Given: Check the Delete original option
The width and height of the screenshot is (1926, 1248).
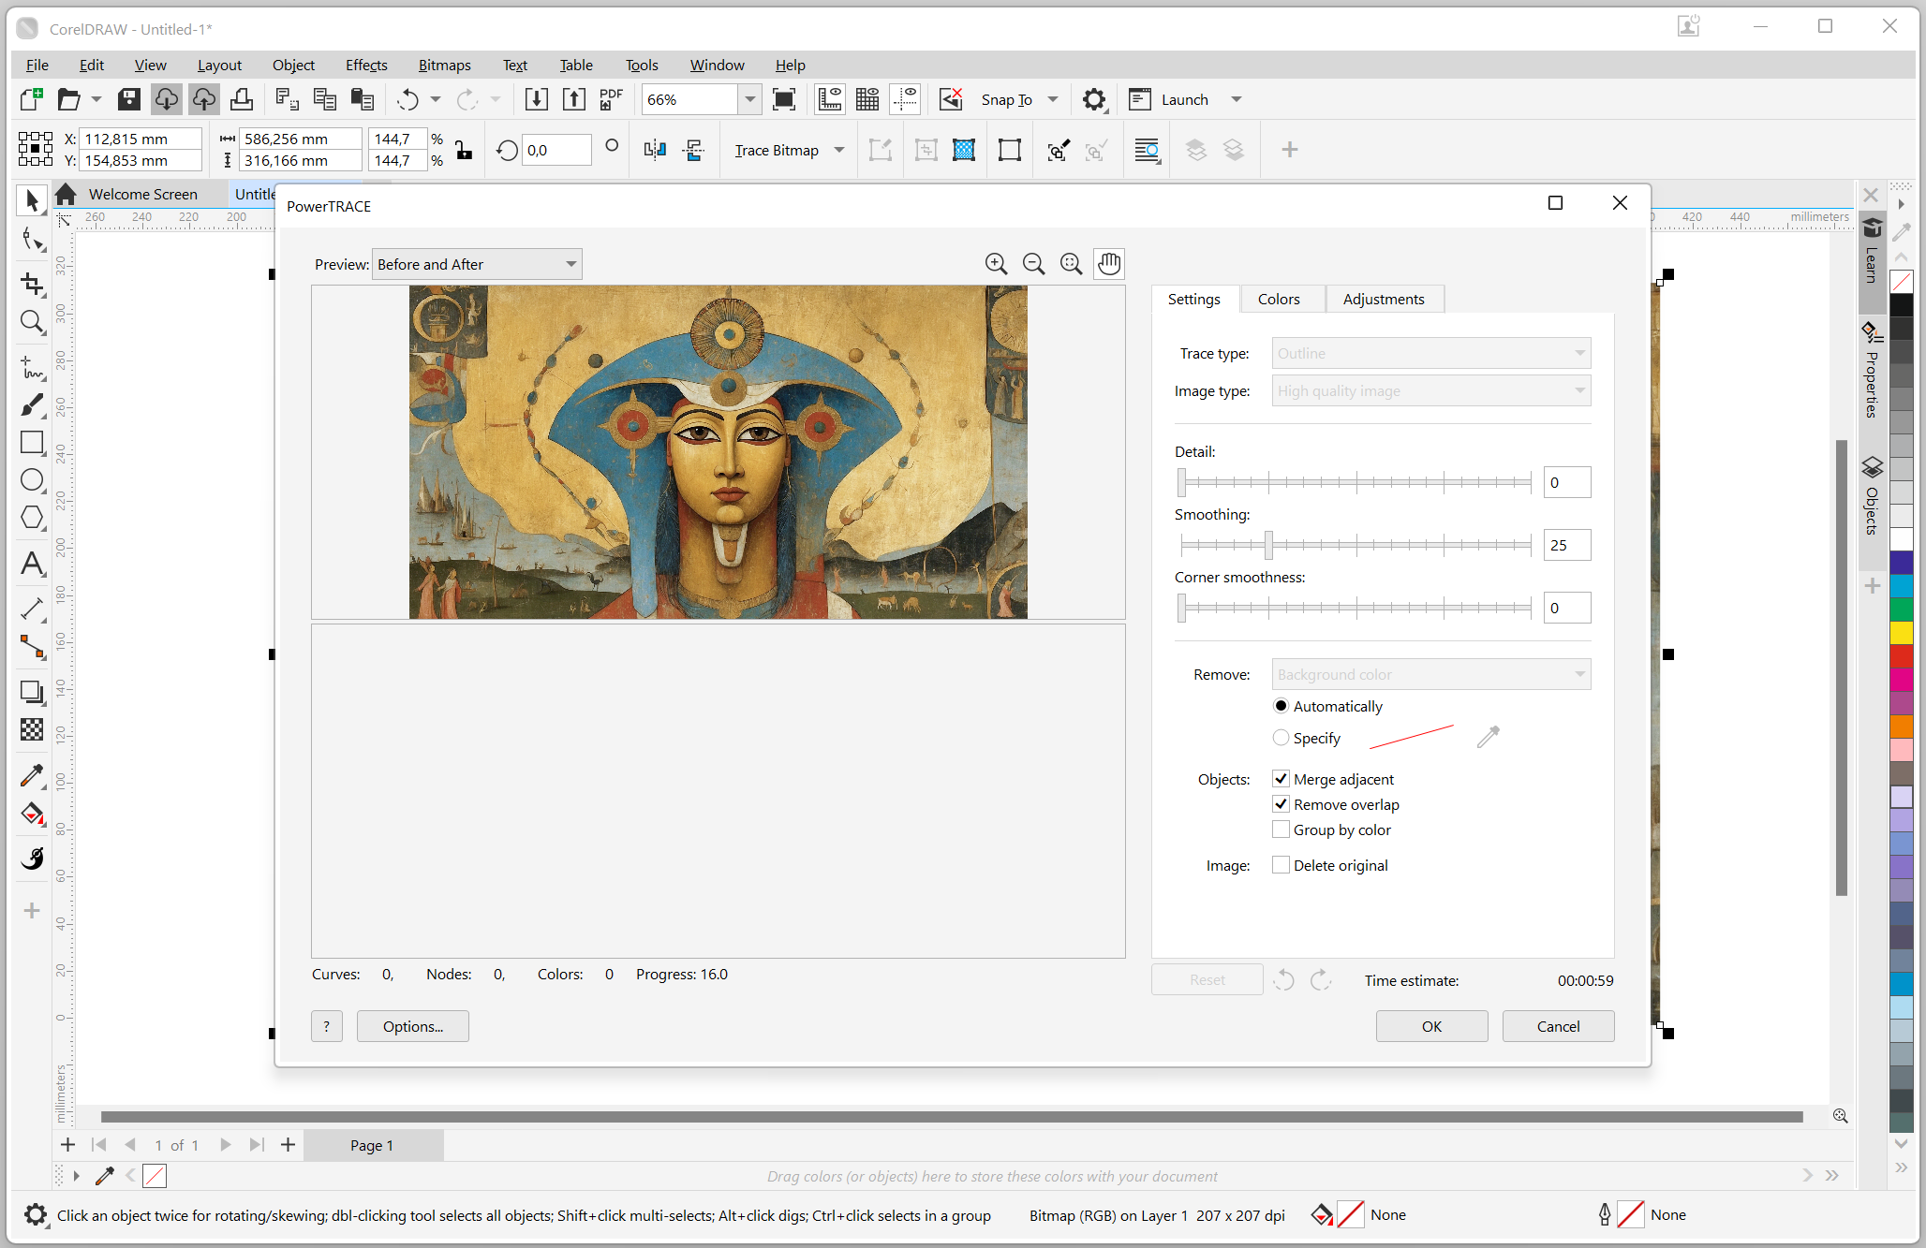Looking at the screenshot, I should point(1281,865).
